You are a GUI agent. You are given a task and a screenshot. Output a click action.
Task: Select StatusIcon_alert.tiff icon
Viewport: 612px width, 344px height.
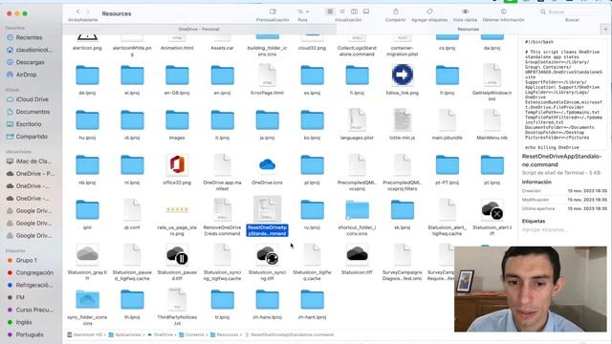pos(492,210)
